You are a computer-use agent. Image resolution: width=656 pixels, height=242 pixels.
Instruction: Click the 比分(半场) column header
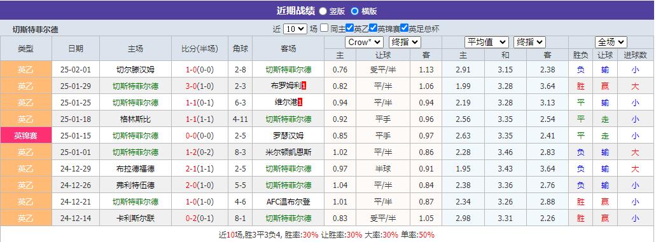(200, 48)
